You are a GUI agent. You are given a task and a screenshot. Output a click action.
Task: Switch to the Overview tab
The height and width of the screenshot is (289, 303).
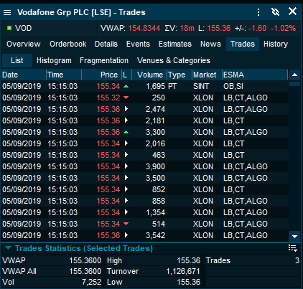tap(24, 44)
